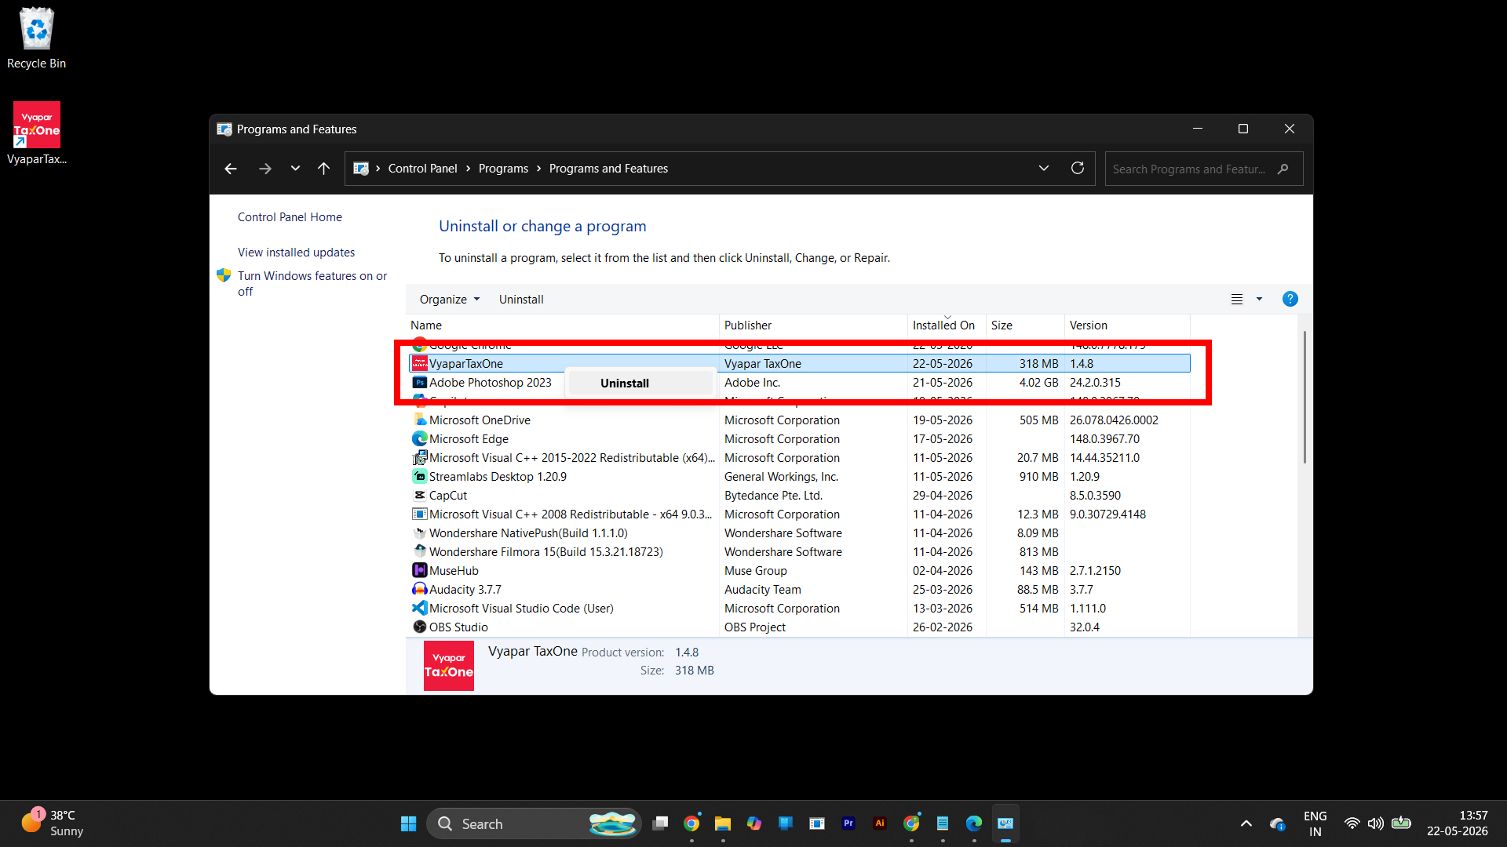The width and height of the screenshot is (1507, 847).
Task: Expand the address bar history dropdown
Action: tap(1044, 169)
